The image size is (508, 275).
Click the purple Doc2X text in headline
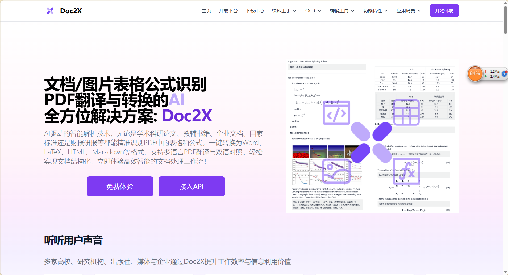coord(187,116)
